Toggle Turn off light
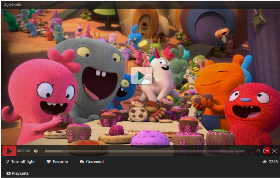280x178 pixels. [x=20, y=162]
